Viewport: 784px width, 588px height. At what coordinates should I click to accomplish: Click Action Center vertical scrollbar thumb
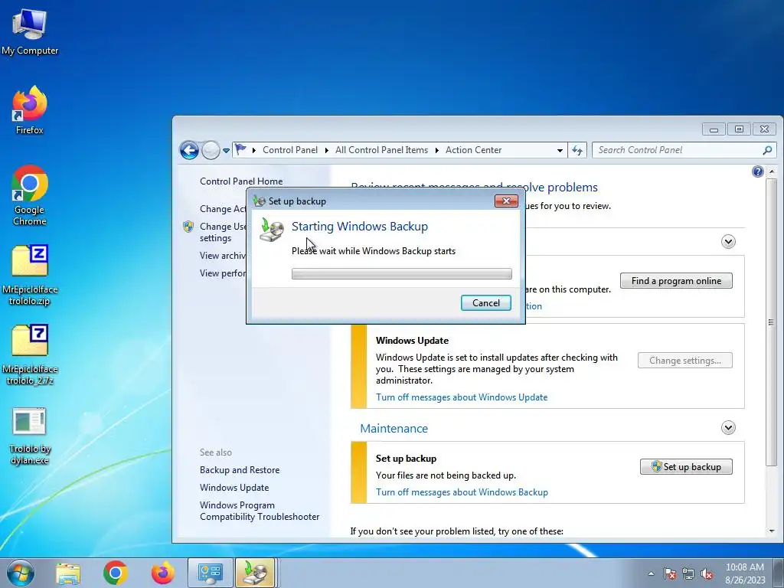click(x=772, y=322)
